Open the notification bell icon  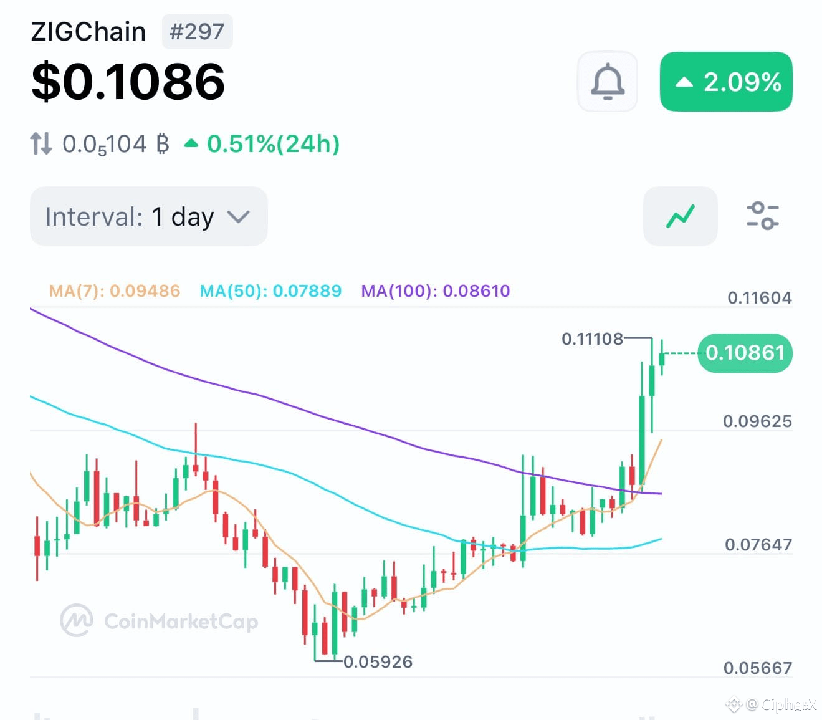tap(607, 81)
